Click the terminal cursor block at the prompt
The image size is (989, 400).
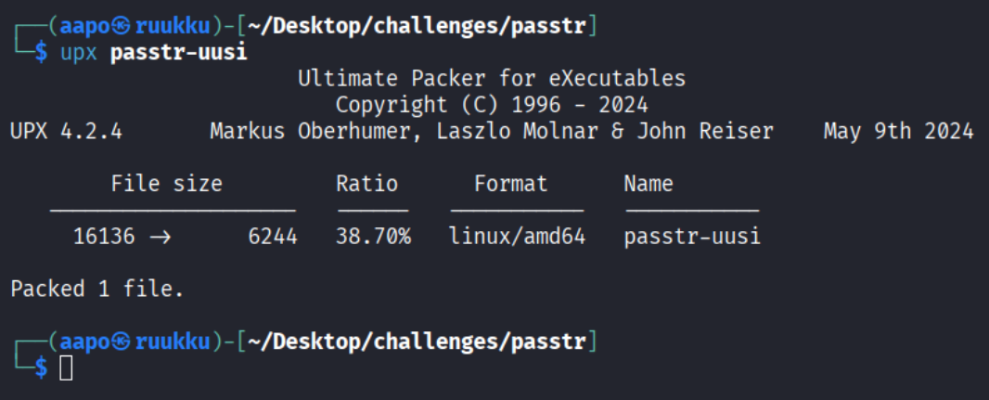point(66,368)
